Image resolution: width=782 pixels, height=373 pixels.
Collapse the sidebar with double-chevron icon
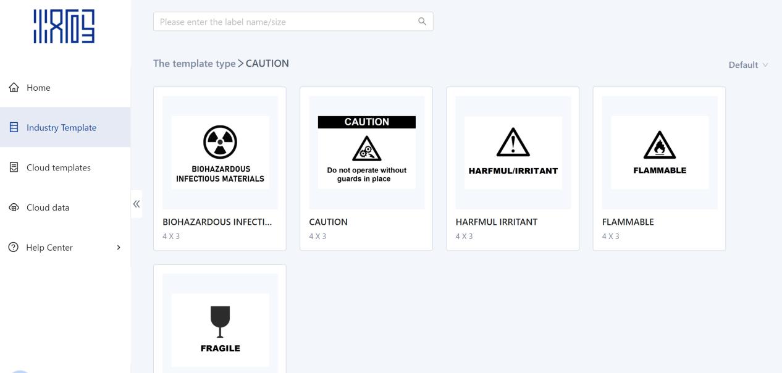point(137,204)
